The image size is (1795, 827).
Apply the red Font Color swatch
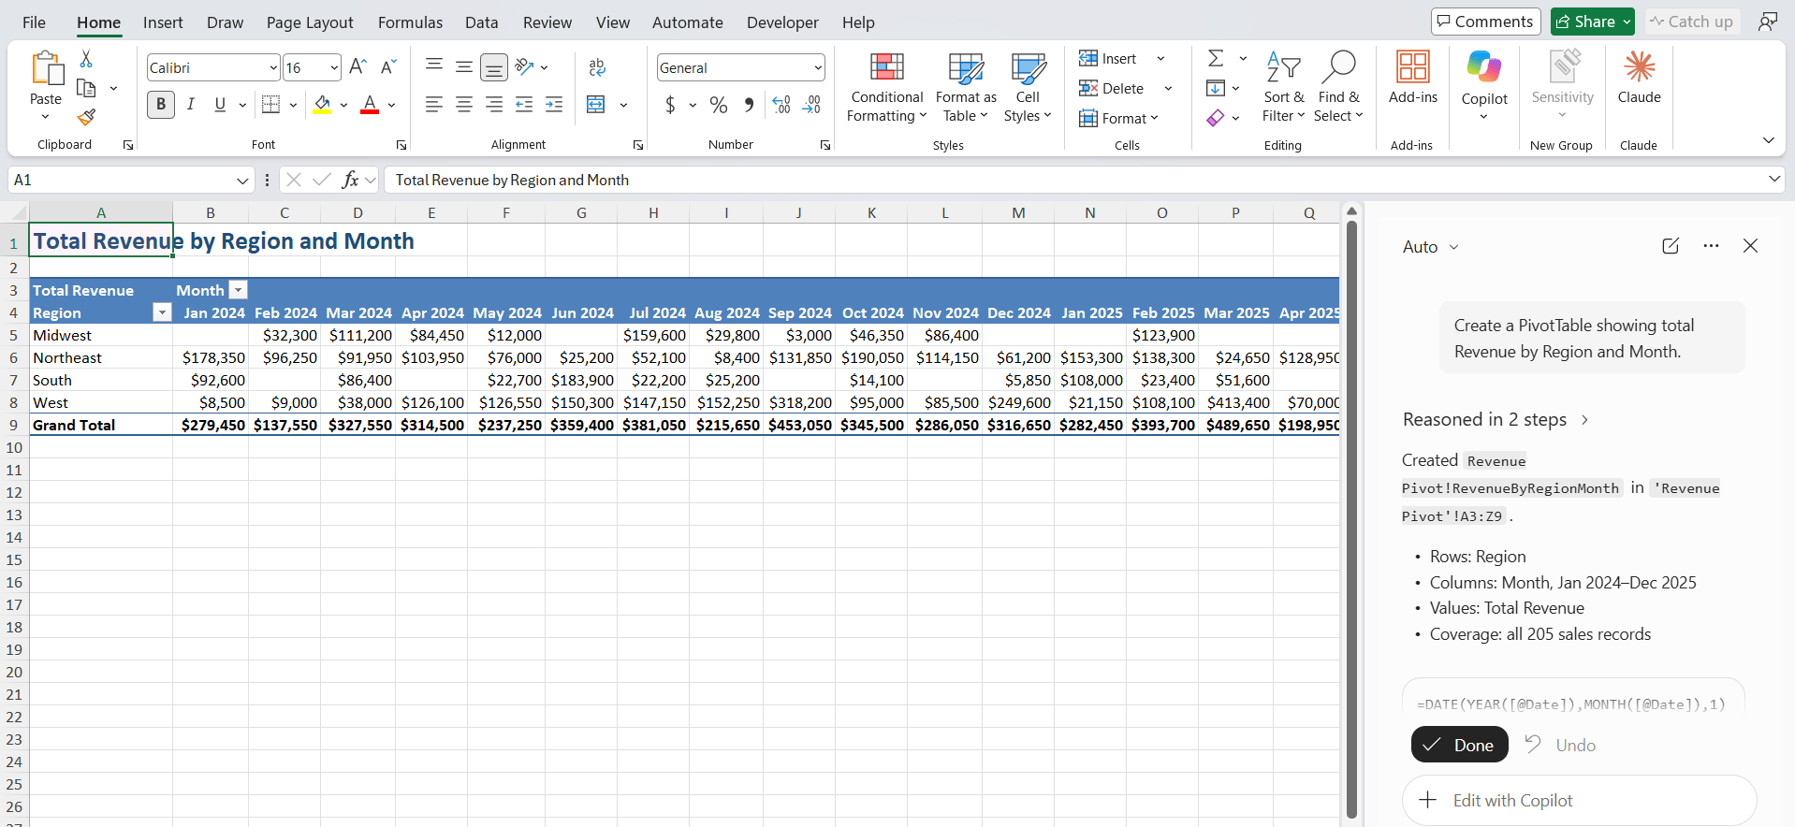click(x=370, y=105)
